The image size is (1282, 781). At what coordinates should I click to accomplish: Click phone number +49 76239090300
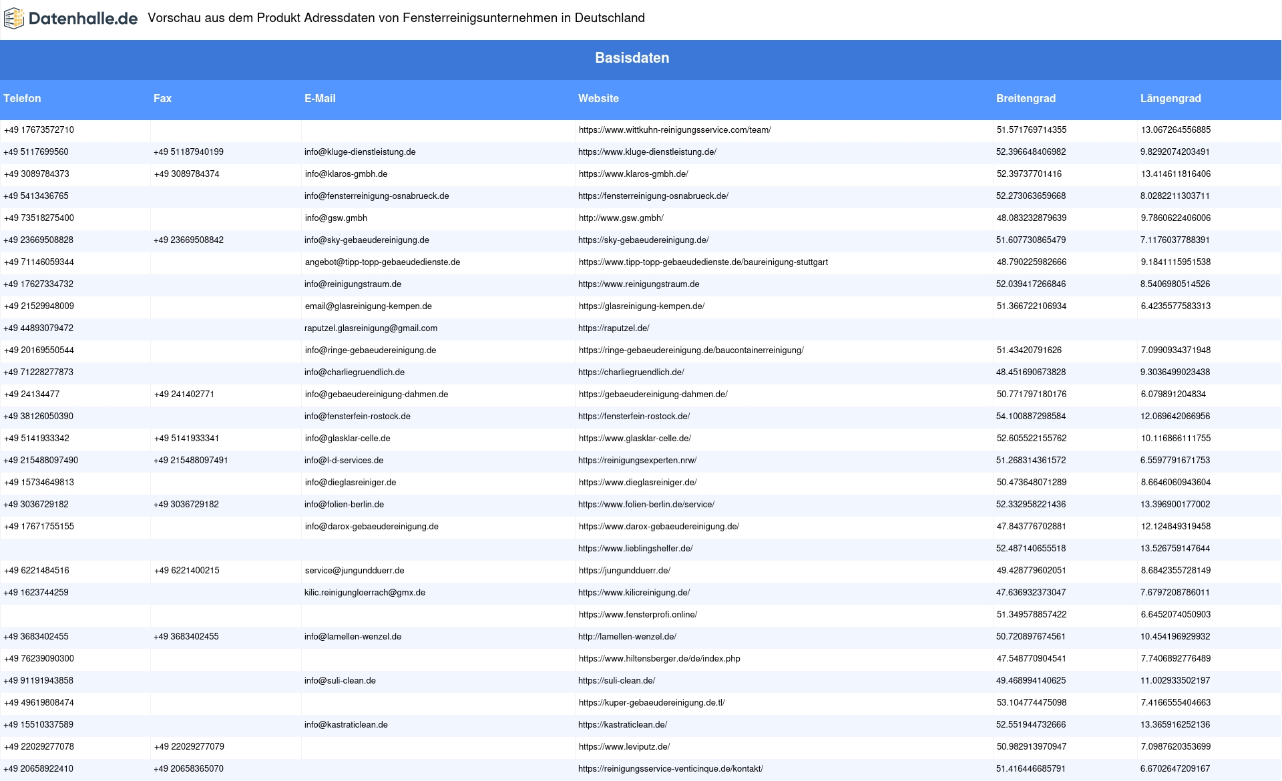(x=39, y=659)
